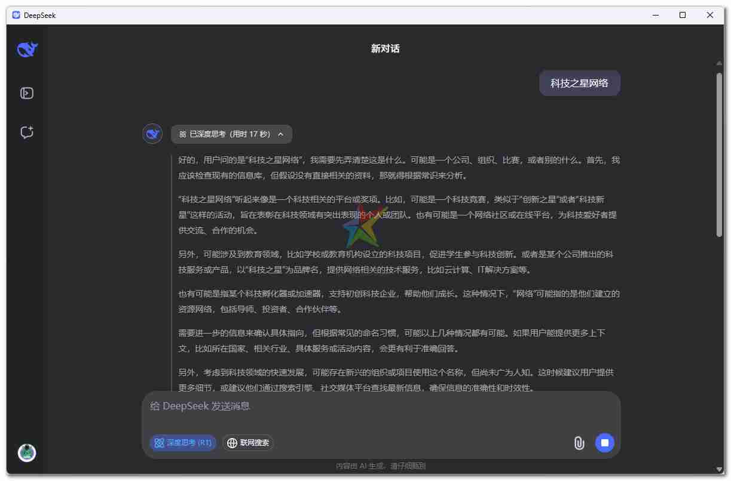Start a new chat via the chat-plus icon

click(26, 132)
